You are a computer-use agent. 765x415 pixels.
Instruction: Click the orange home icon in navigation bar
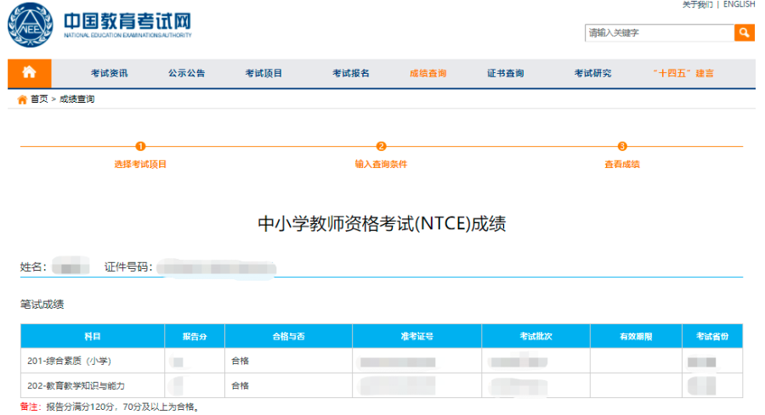(29, 73)
